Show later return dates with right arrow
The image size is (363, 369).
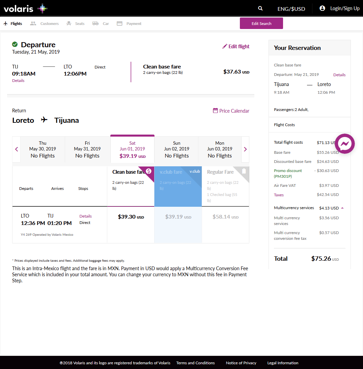[x=245, y=149]
